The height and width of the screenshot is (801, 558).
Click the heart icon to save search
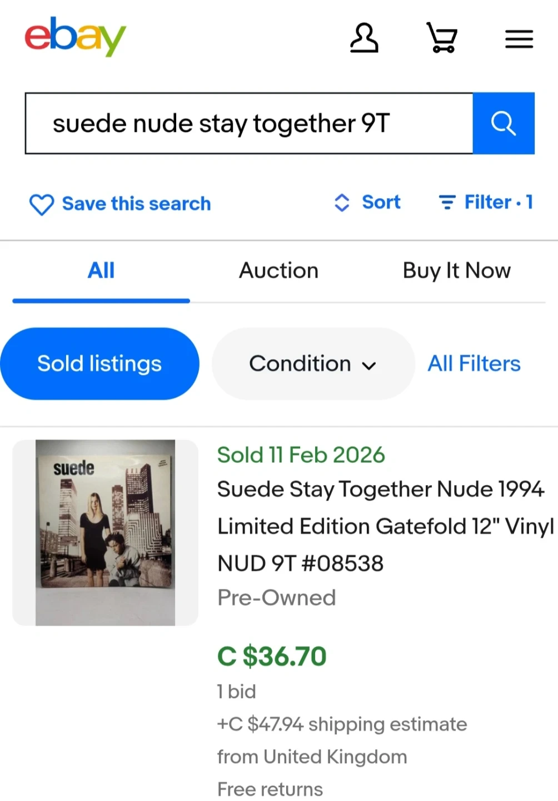pos(42,204)
